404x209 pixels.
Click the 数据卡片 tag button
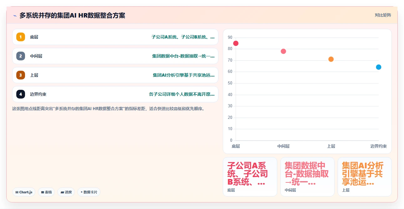click(89, 192)
